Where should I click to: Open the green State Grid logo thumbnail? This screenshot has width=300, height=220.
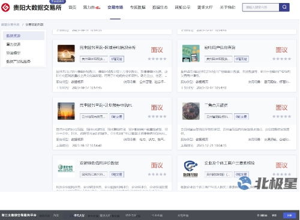coord(66,169)
